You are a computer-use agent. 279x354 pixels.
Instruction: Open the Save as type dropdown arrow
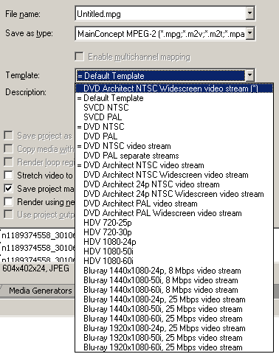click(x=249, y=33)
